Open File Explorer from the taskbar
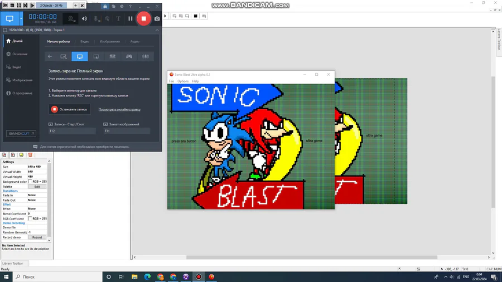This screenshot has width=502, height=282. [x=134, y=277]
